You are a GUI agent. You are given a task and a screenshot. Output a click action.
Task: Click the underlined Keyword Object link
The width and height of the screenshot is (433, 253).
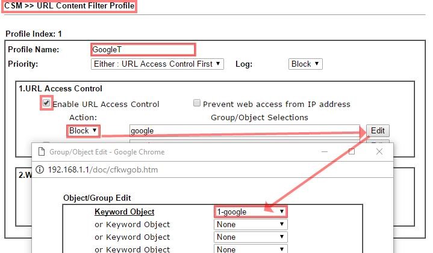[x=125, y=212]
